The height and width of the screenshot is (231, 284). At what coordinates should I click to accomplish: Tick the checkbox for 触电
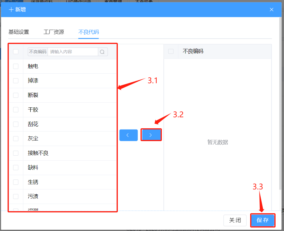(16, 66)
